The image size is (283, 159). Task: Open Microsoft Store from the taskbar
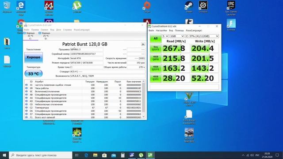coord(104,155)
